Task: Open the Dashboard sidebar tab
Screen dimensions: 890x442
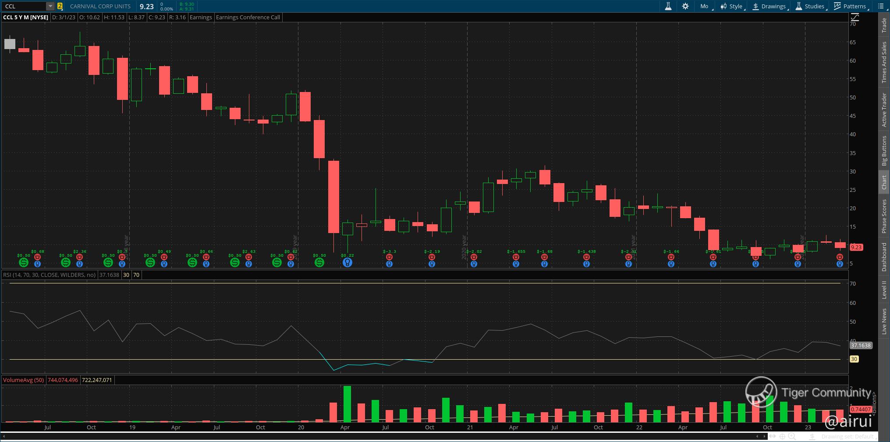Action: 884,257
